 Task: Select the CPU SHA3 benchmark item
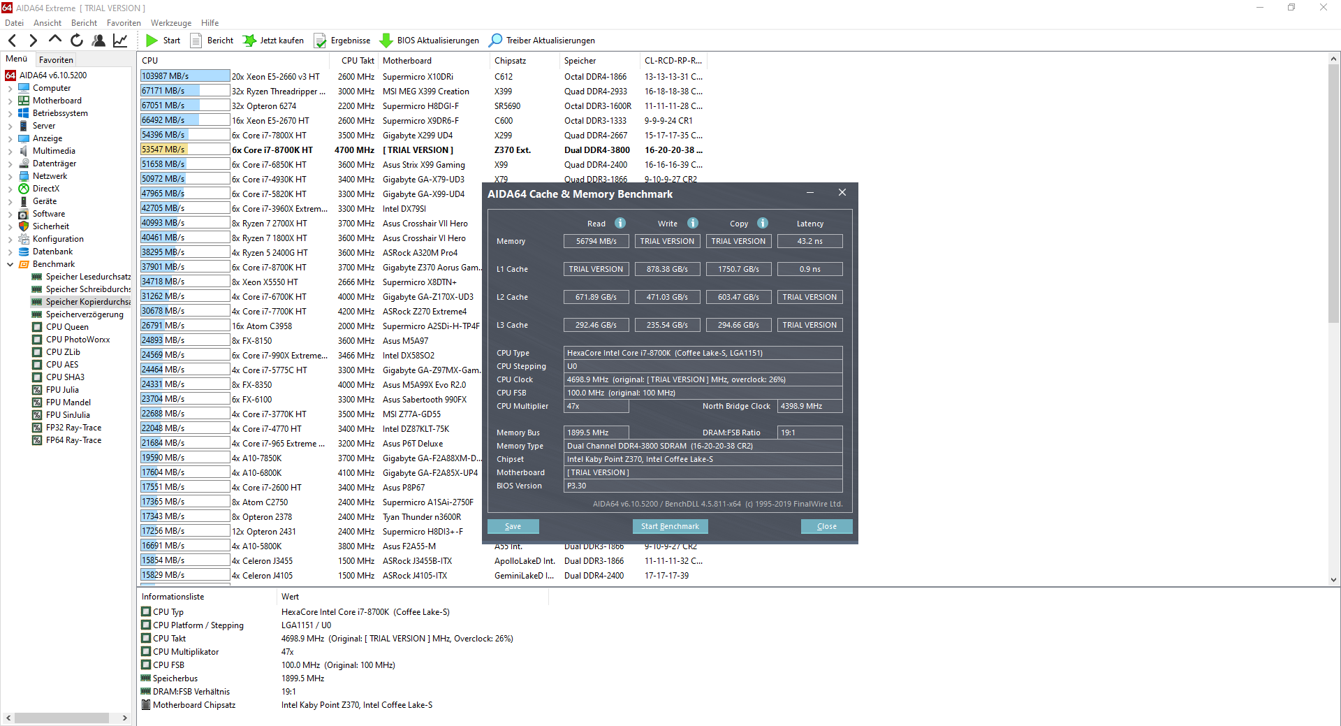(65, 377)
